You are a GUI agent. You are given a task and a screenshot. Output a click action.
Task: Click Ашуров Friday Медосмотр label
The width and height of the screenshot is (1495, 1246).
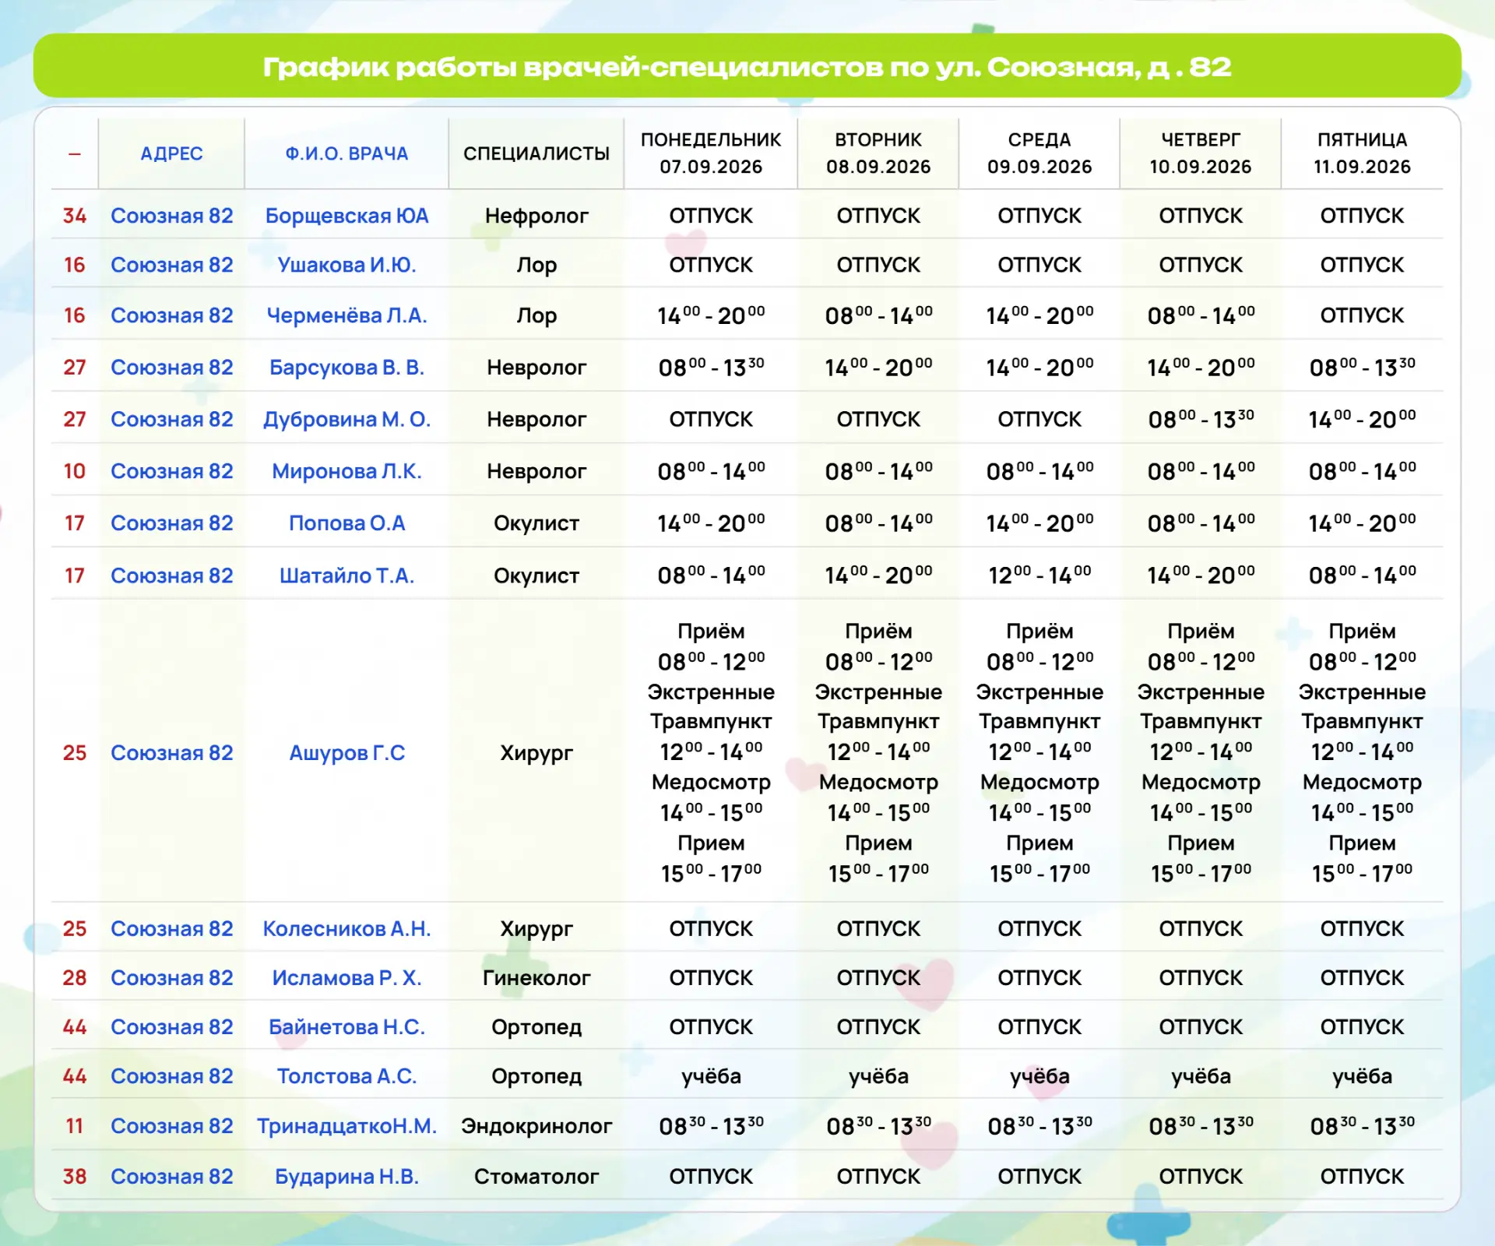1362,781
